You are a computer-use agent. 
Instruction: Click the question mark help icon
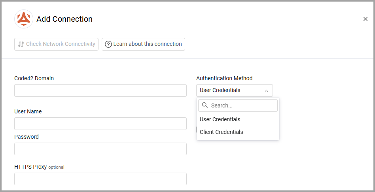click(x=108, y=44)
